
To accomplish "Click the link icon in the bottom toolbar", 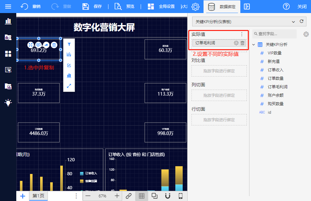I will click(129, 196).
